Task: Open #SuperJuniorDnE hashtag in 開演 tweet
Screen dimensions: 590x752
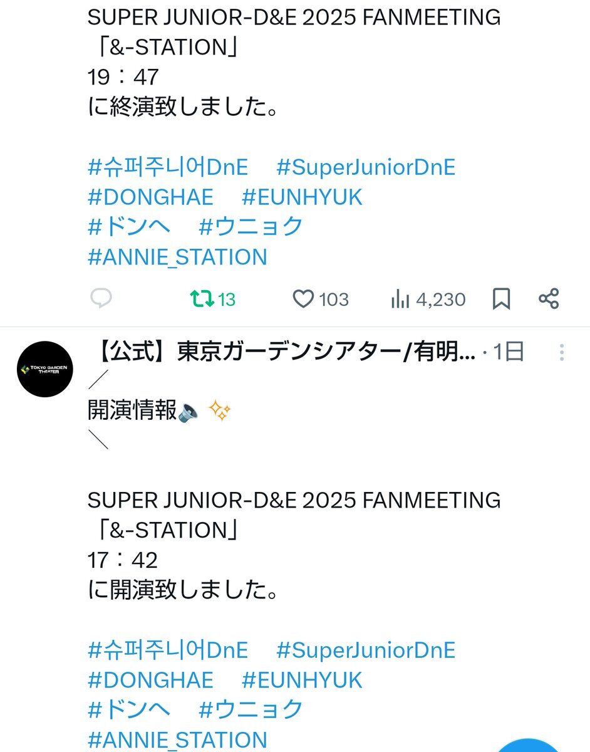Action: (x=366, y=650)
